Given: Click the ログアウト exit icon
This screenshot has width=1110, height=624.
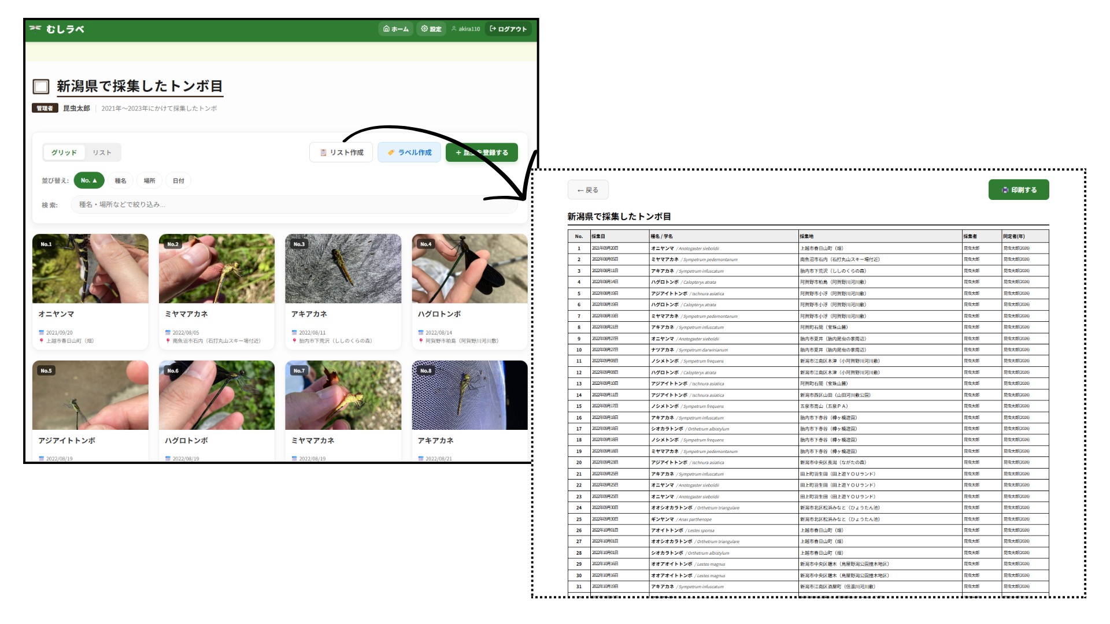Looking at the screenshot, I should click(x=493, y=28).
